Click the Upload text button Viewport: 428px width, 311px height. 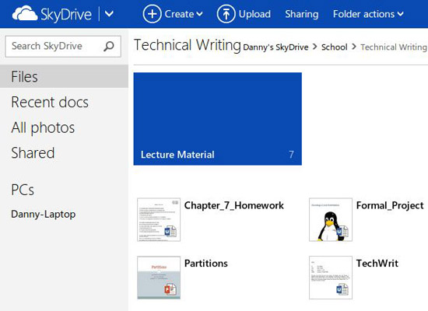(x=254, y=14)
